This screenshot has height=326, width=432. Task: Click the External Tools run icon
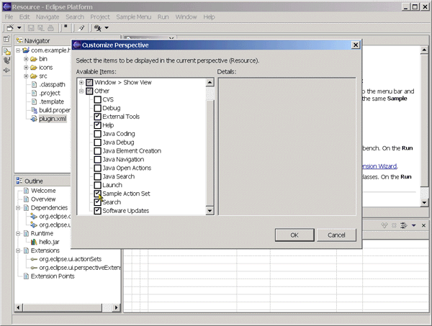(x=97, y=28)
